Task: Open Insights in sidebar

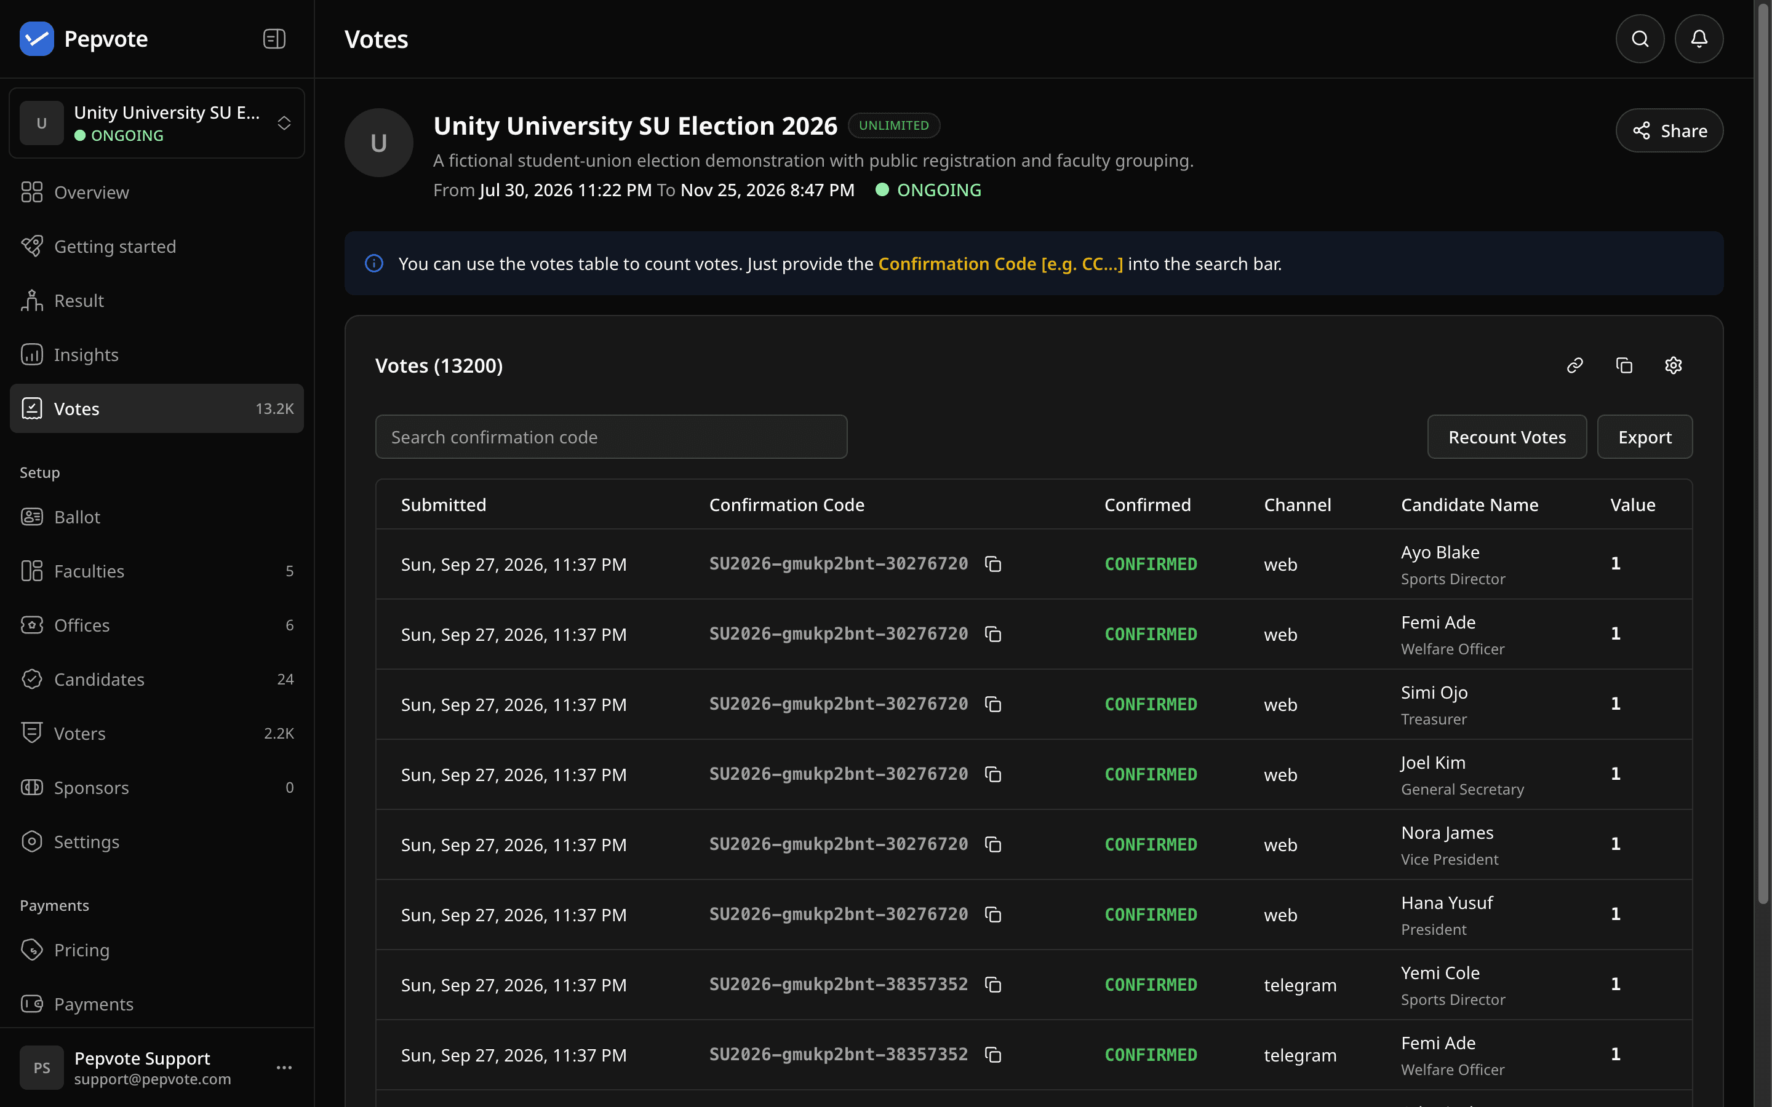Action: pyautogui.click(x=157, y=355)
